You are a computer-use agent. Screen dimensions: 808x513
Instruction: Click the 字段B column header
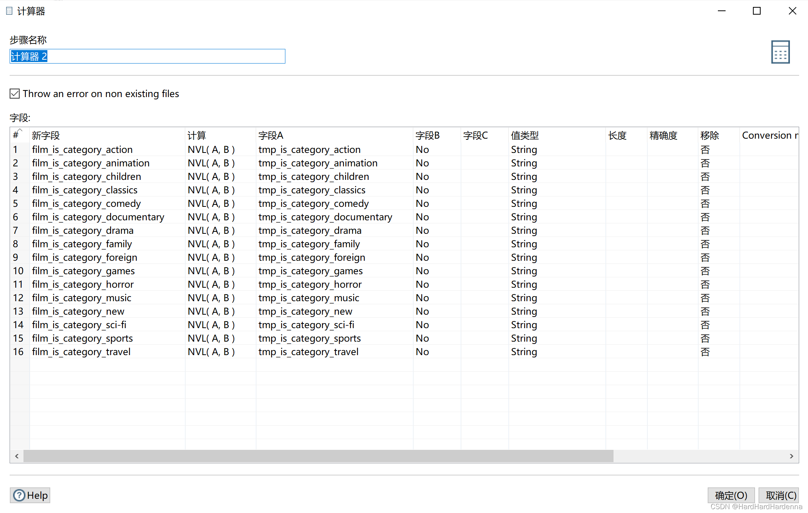click(x=437, y=135)
